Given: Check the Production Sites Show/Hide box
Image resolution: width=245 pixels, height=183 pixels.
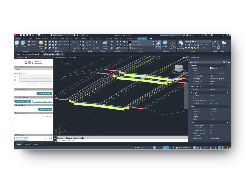Looking at the screenshot, I should (43, 116).
